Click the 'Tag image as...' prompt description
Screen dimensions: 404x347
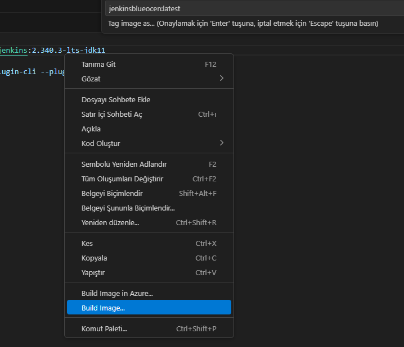click(243, 24)
